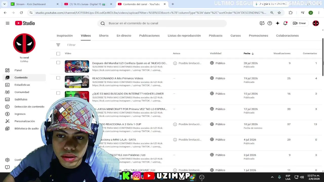Screen dimensions: 324x182
Task: Open thumbnail of 'REACCIONANDO A Mis Primeros Videos'
Action: click(77, 82)
